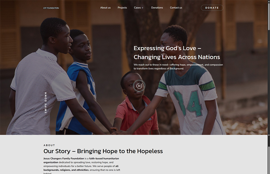
Task: Play the hero video with the circular play icon
Action: [x=139, y=86]
